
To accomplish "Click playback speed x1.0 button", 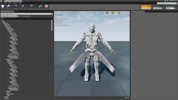I will [84, 12].
